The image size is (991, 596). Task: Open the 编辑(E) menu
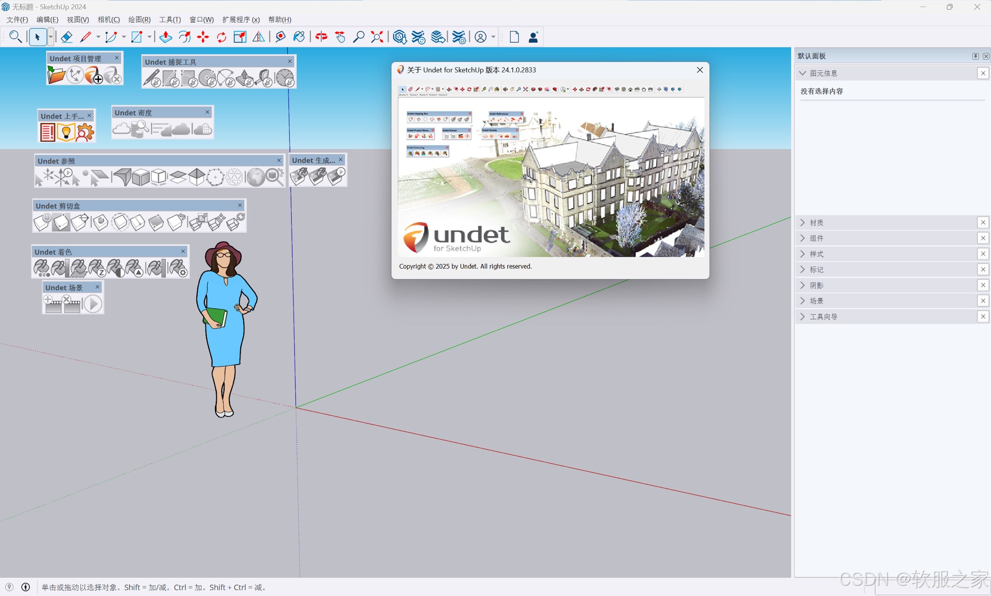(x=48, y=20)
